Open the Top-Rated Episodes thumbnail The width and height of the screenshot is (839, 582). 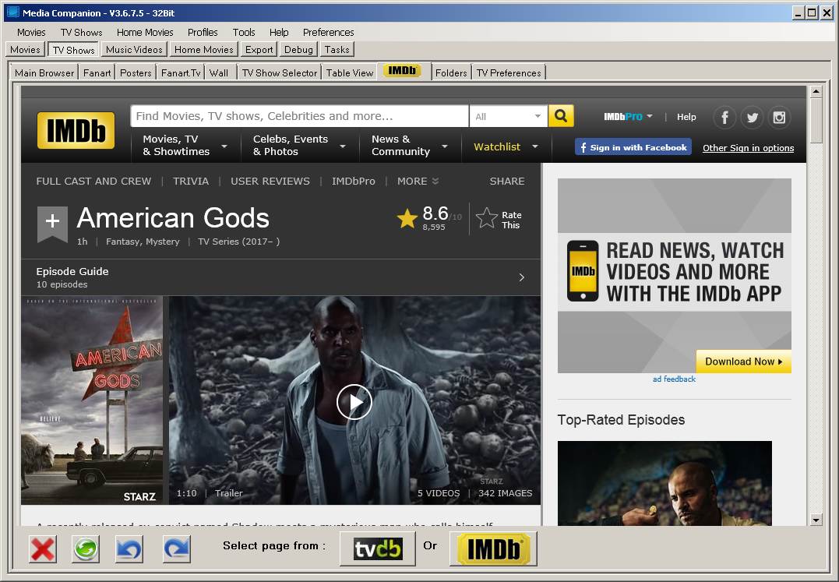[665, 483]
